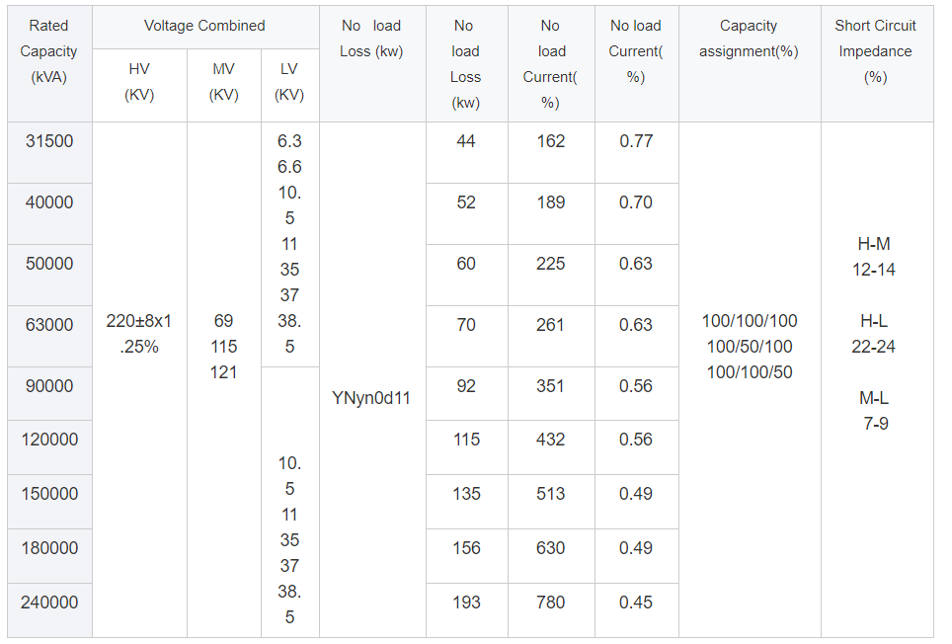
Task: Click the 780 value in last row
Action: coord(550,602)
